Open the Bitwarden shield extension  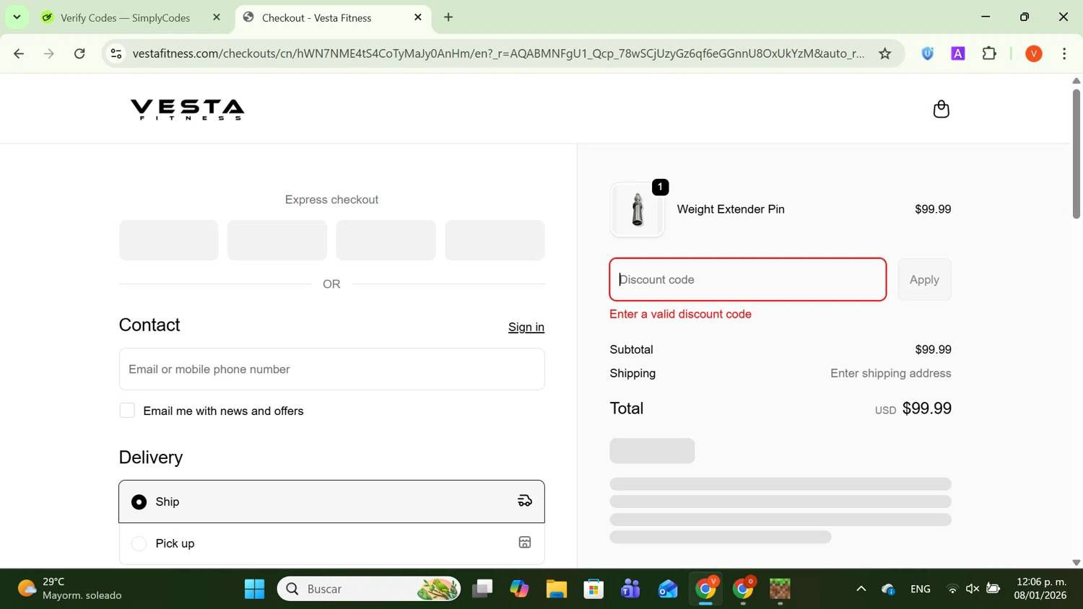point(928,53)
